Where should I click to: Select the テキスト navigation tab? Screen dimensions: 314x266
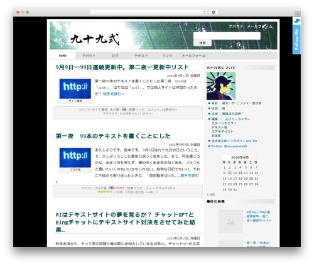tap(141, 56)
